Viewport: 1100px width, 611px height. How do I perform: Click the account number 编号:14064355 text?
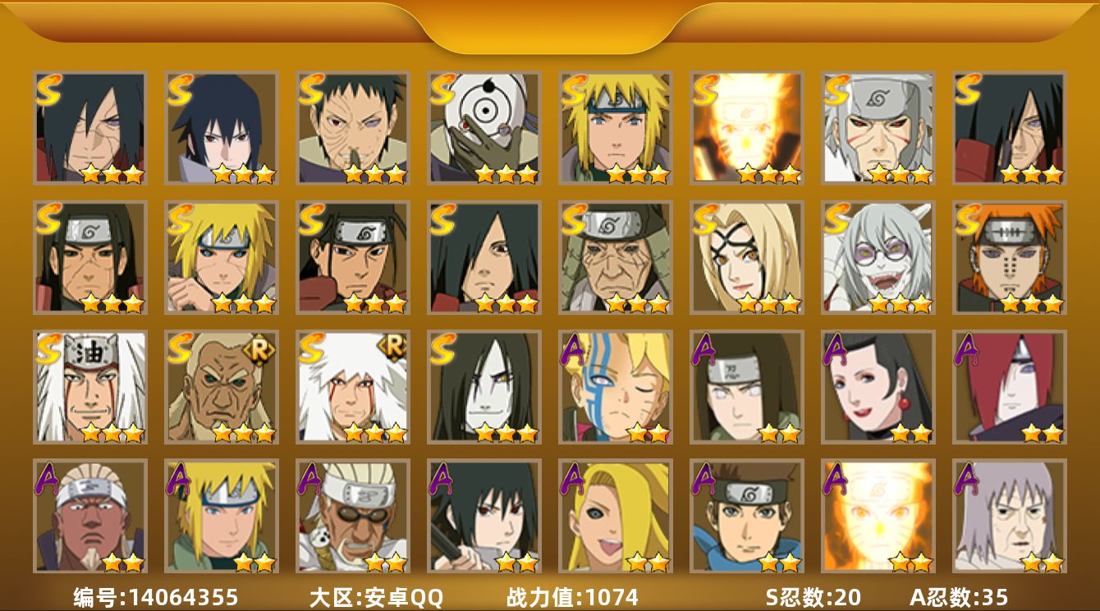(156, 597)
